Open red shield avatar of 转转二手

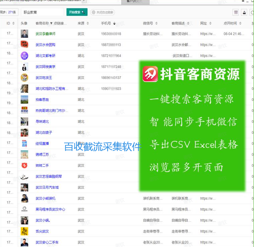pyautogui.click(x=24, y=165)
